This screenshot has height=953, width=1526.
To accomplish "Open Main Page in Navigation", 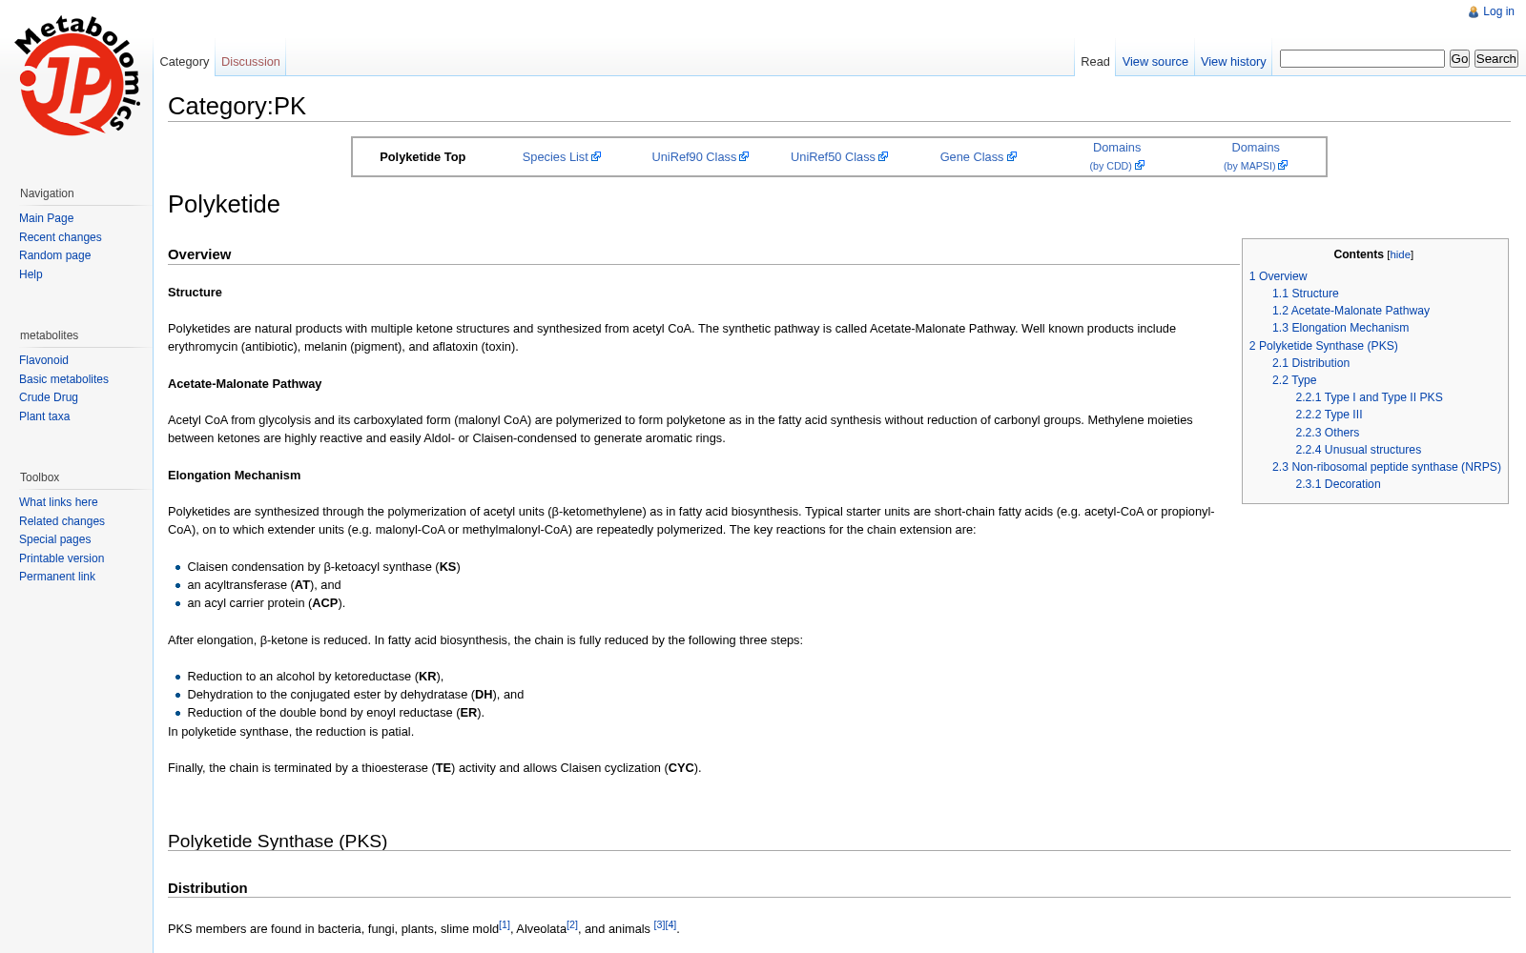I will [x=46, y=218].
